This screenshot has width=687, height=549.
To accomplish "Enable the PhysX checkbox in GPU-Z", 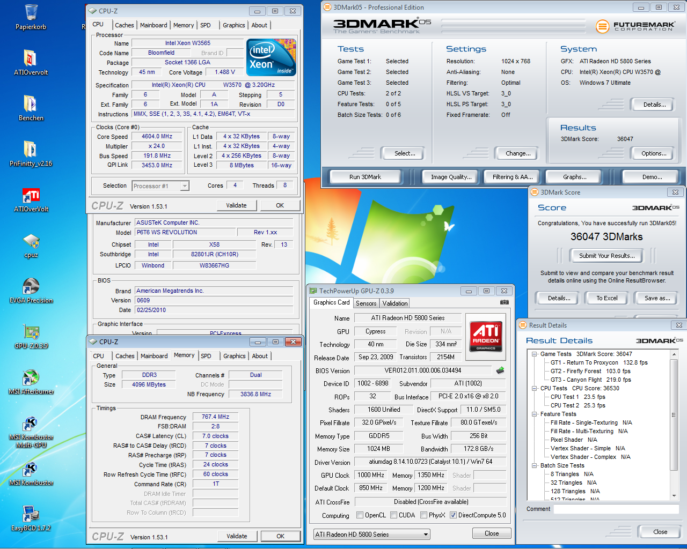I will (x=423, y=515).
